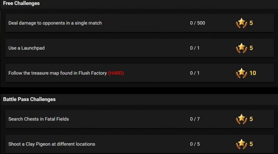Click the 0 / 500 damage progress counter

tap(197, 23)
